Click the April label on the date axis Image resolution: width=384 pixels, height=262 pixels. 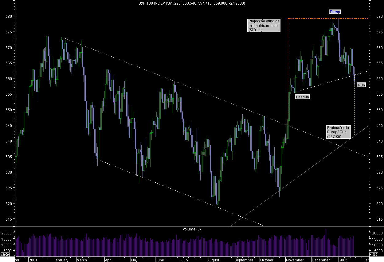(x=108, y=260)
